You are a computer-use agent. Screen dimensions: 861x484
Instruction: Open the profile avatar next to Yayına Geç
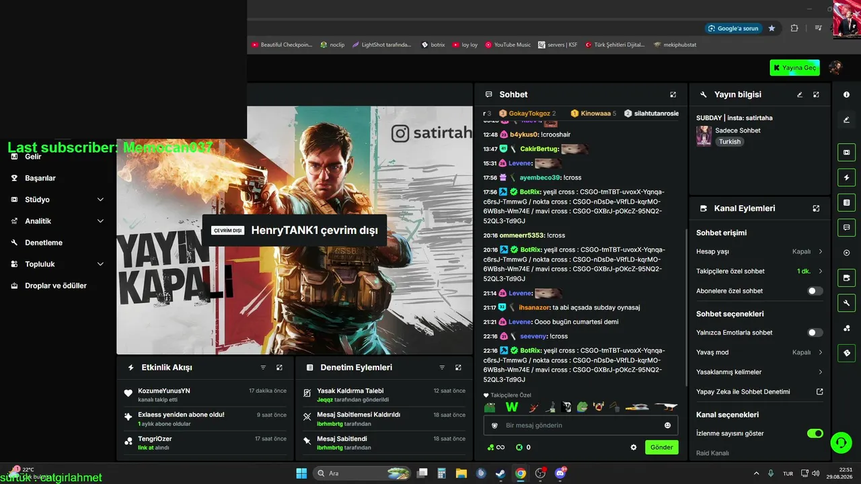pos(835,67)
